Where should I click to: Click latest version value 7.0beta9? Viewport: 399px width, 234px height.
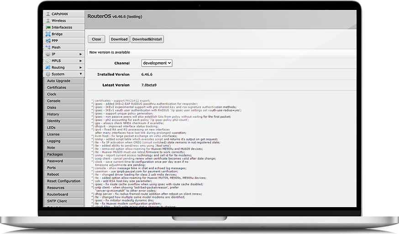pyautogui.click(x=149, y=85)
